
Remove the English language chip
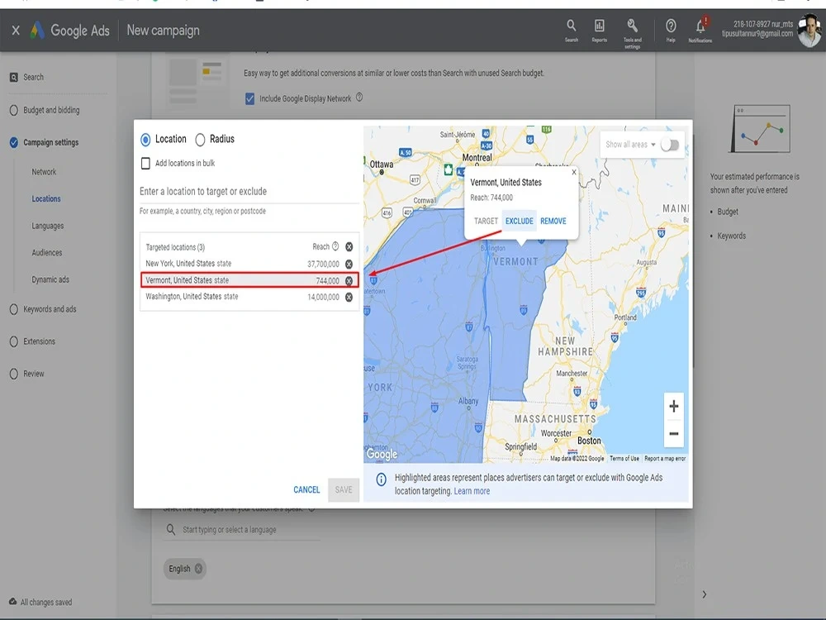pos(198,569)
